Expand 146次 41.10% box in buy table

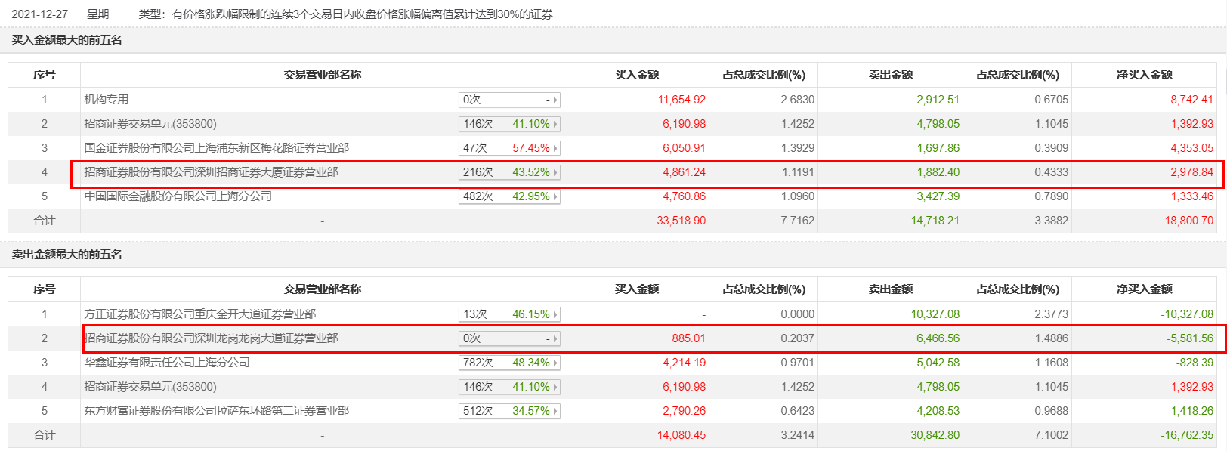[x=509, y=124]
